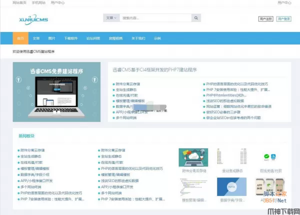Open 多个网站终端 in news left column
The height and width of the screenshot is (215, 300).
(x=31, y=187)
